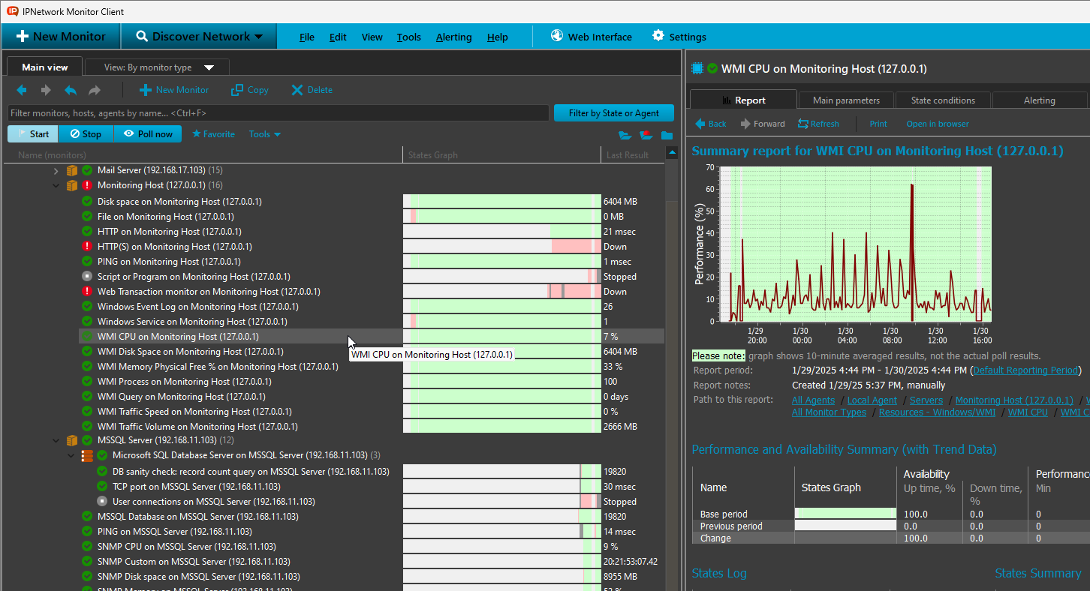Click the monitor filter search field
The height and width of the screenshot is (591, 1090).
[x=278, y=113]
